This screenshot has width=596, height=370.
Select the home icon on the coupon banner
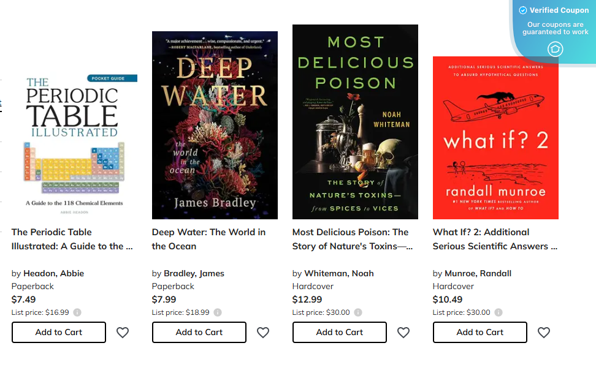[x=554, y=49]
